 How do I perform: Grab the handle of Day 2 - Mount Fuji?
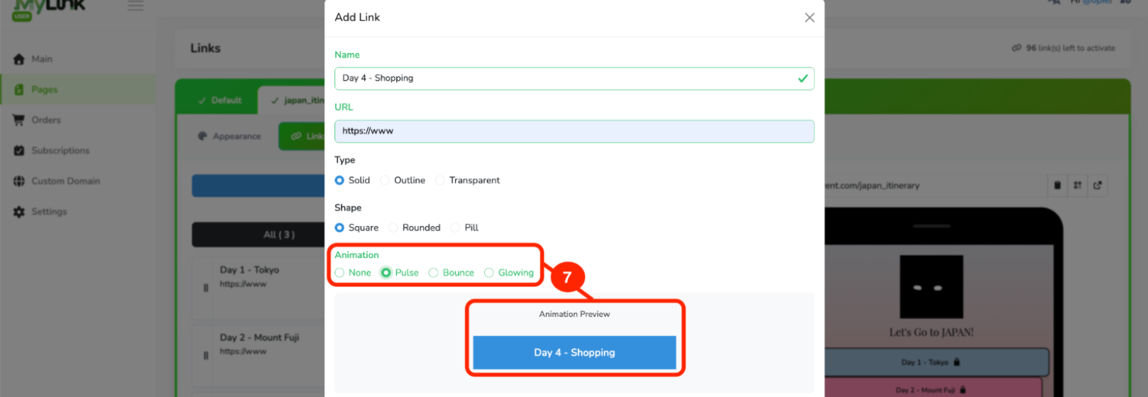[x=206, y=355]
